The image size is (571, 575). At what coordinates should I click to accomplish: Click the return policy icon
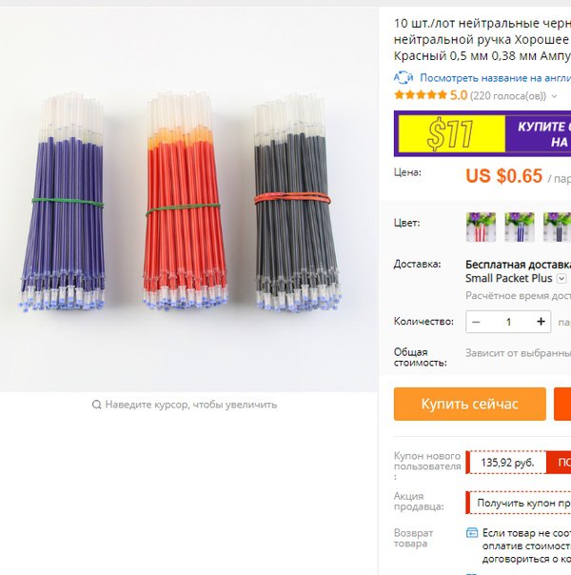472,532
